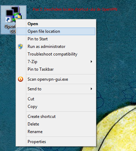136x151 pixels.
Task: Open the Send to entry
Action: point(56,89)
